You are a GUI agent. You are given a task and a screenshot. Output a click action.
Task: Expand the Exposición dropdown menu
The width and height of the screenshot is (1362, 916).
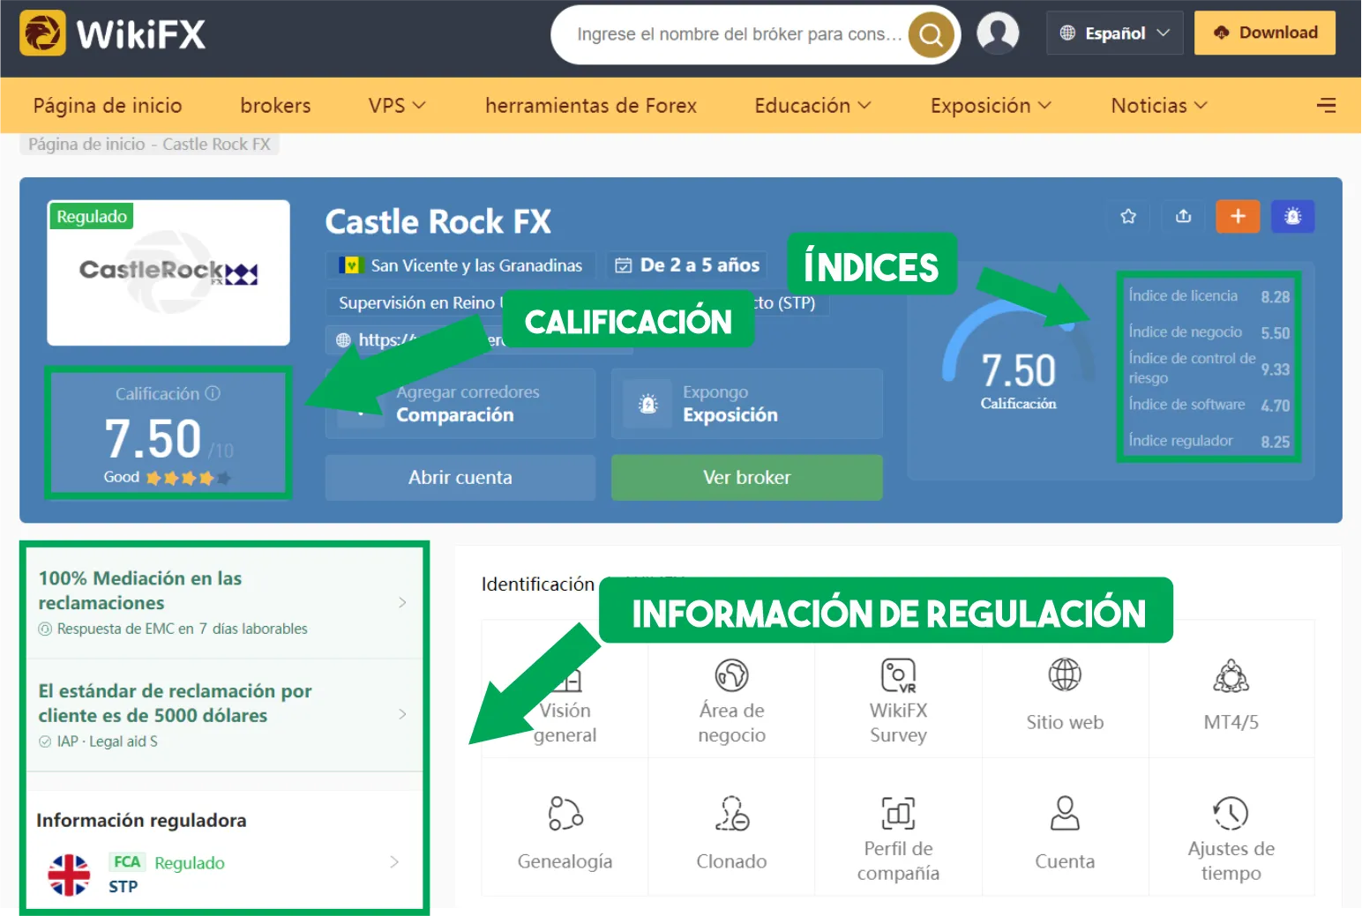click(x=991, y=106)
